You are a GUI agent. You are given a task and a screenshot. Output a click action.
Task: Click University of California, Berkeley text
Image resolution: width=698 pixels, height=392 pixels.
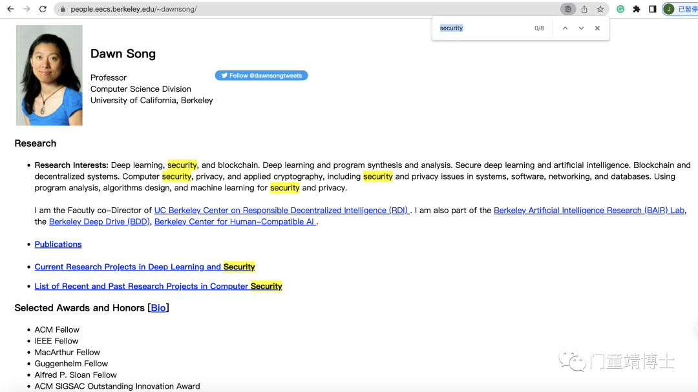(152, 100)
